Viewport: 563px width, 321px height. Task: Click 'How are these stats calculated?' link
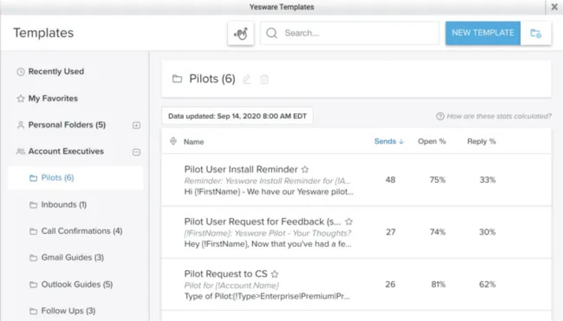click(x=499, y=116)
